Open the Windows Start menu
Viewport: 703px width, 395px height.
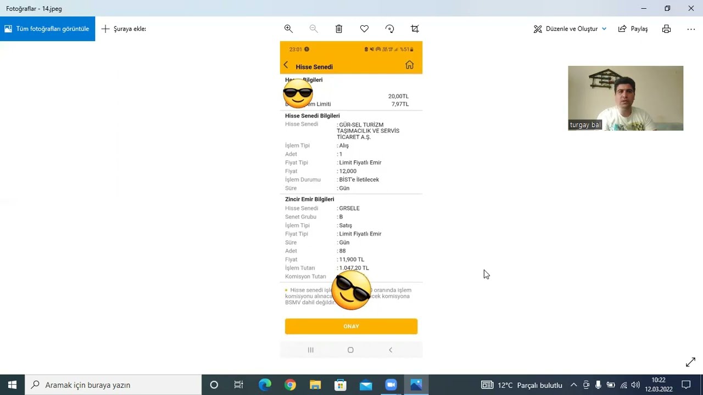coord(12,385)
